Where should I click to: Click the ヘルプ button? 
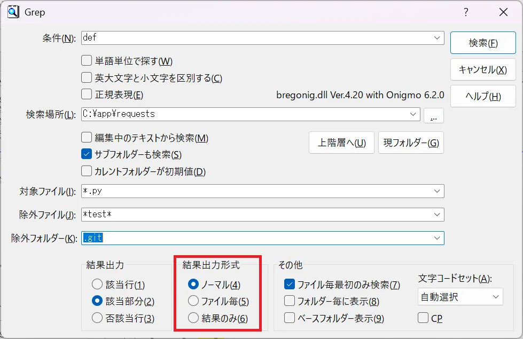(483, 97)
